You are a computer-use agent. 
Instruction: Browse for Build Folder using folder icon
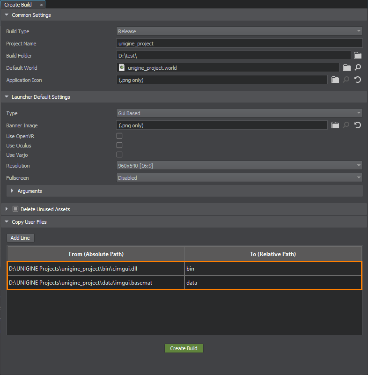pyautogui.click(x=358, y=55)
